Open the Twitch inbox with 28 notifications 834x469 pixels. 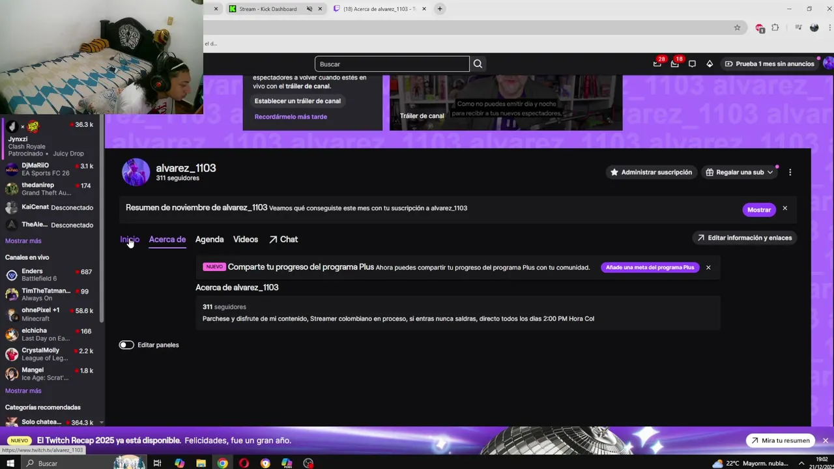658,63
